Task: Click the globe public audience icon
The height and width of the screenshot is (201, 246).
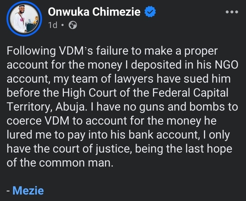Action: [x=73, y=25]
